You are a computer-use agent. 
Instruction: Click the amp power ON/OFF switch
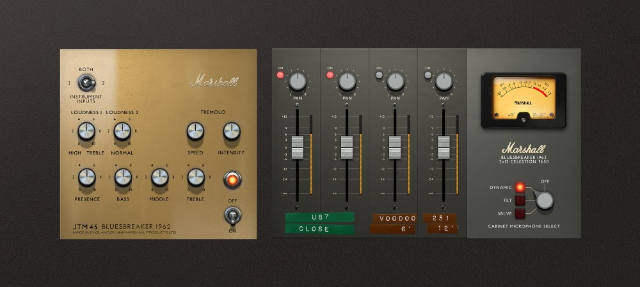pyautogui.click(x=232, y=215)
